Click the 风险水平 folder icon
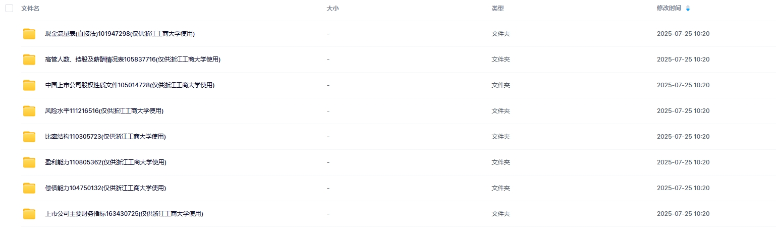 (x=29, y=111)
